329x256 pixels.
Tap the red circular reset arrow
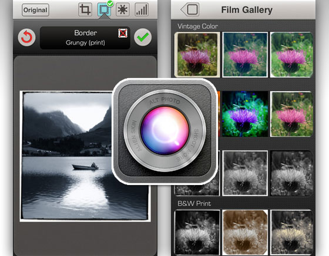[x=26, y=38]
